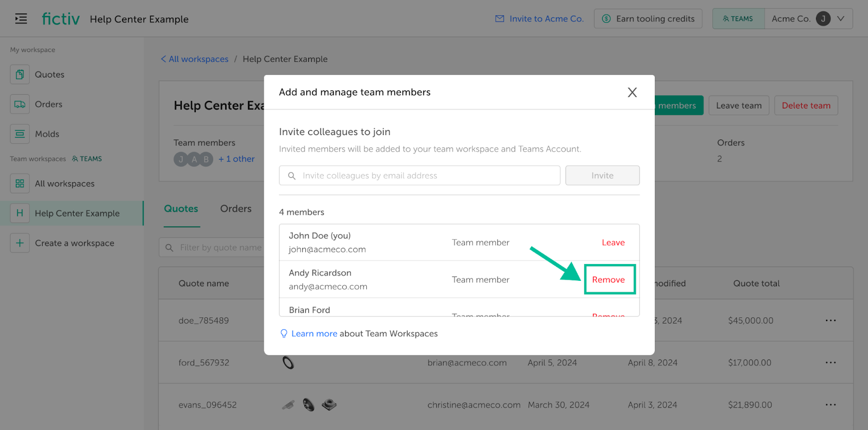
Task: Click the Leave team button
Action: (x=739, y=105)
